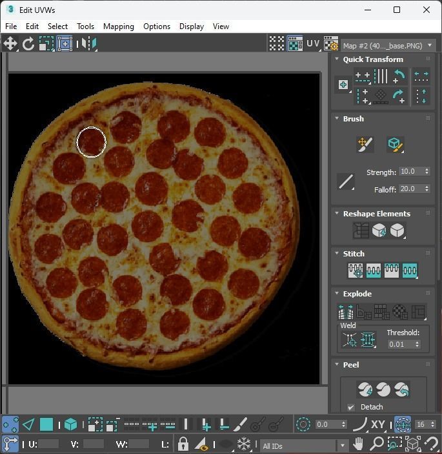
Task: Select the Scale tool in top toolbar
Action: pos(46,44)
